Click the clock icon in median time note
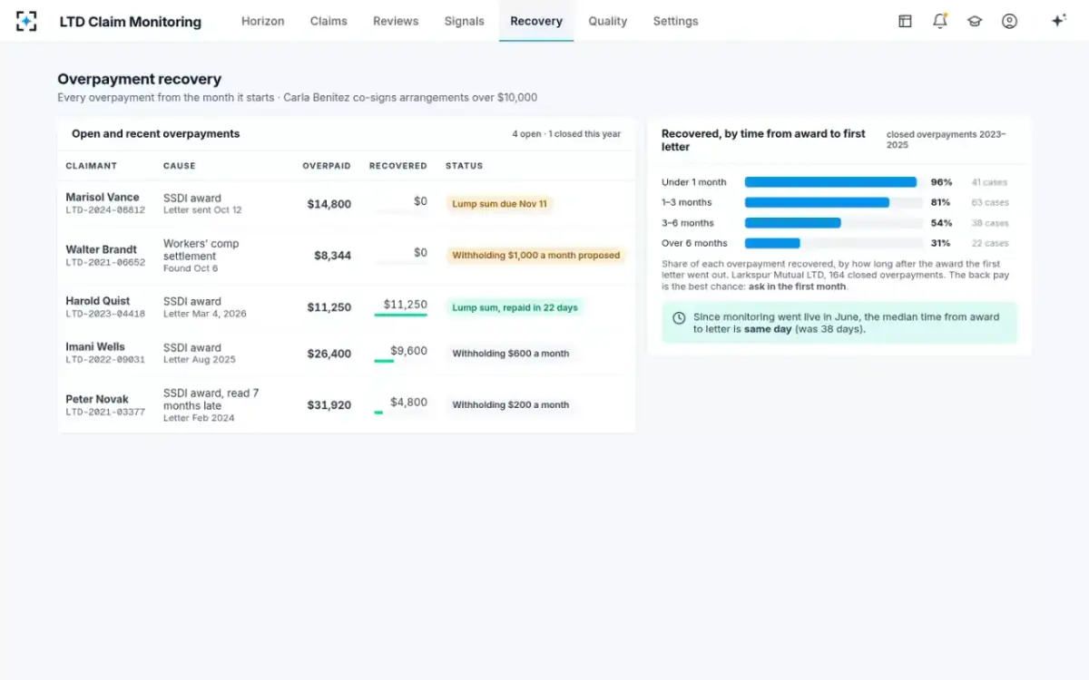The height and width of the screenshot is (680, 1089). tap(679, 318)
